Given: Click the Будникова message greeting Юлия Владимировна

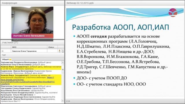Looking at the screenshot, I should 28,100.
